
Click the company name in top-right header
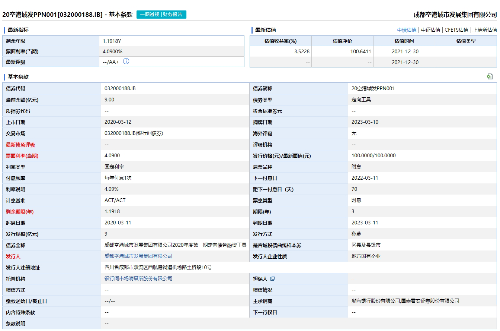(455, 15)
